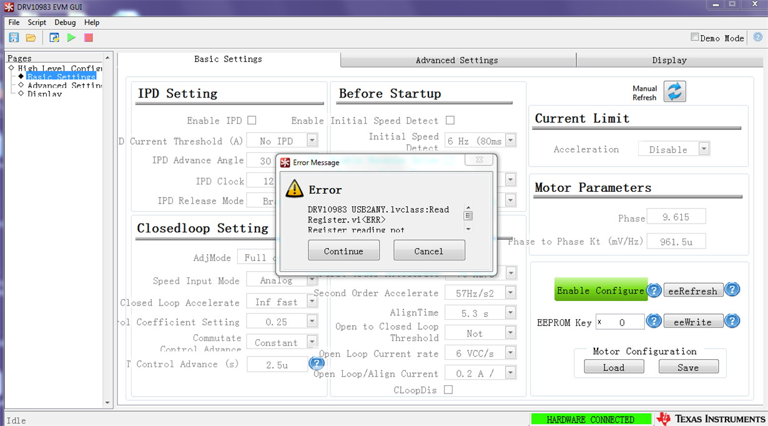Click the HARDWARE CONNECTED status indicator
Viewport: 768px width, 426px height.
pos(591,419)
